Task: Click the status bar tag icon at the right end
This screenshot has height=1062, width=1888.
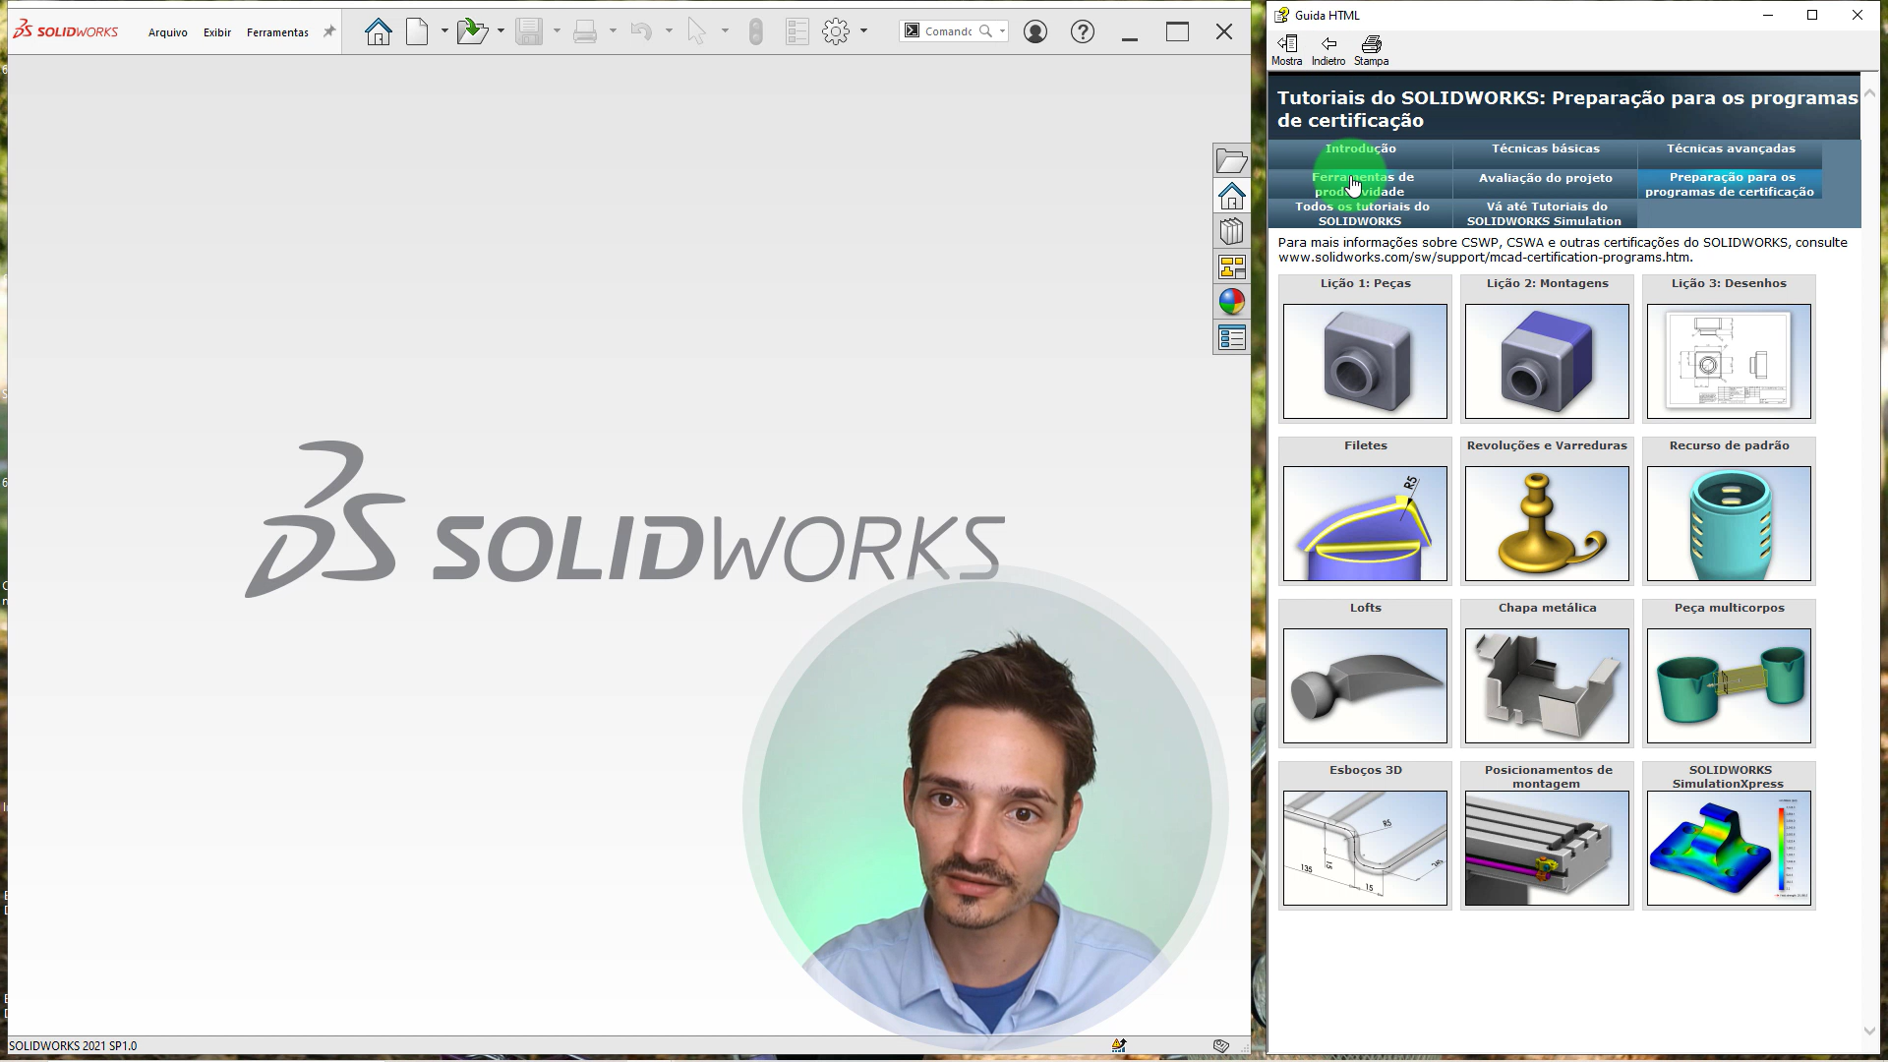Action: click(x=1221, y=1045)
